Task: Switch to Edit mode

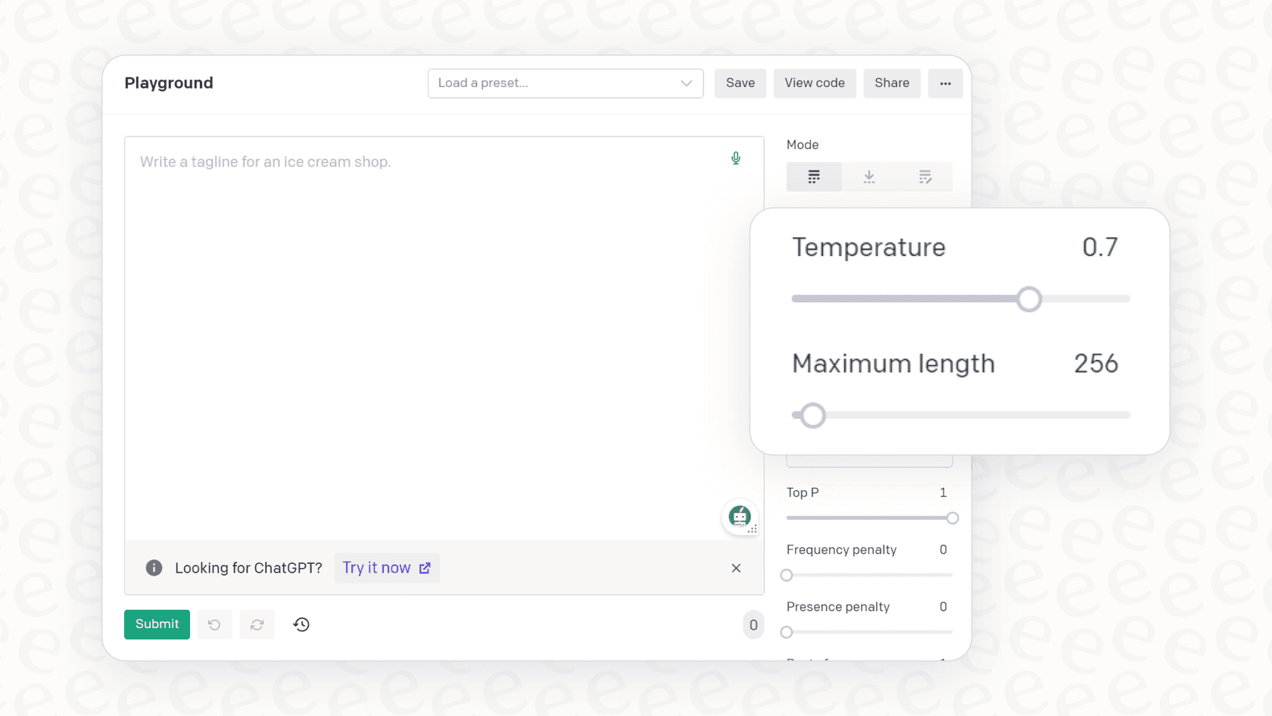Action: click(924, 176)
